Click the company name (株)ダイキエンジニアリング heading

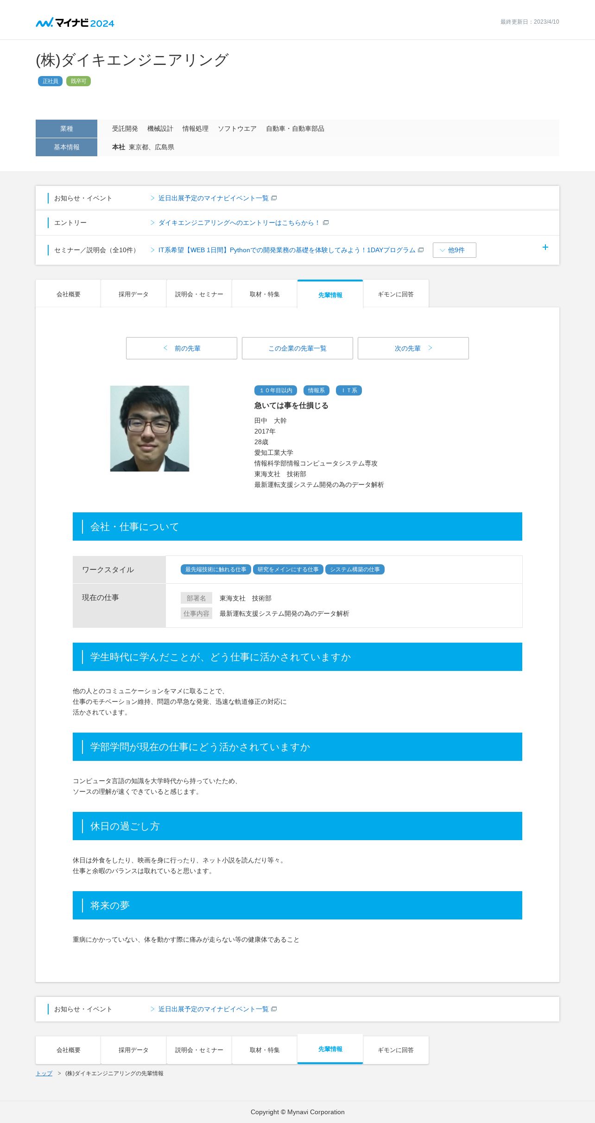(132, 60)
